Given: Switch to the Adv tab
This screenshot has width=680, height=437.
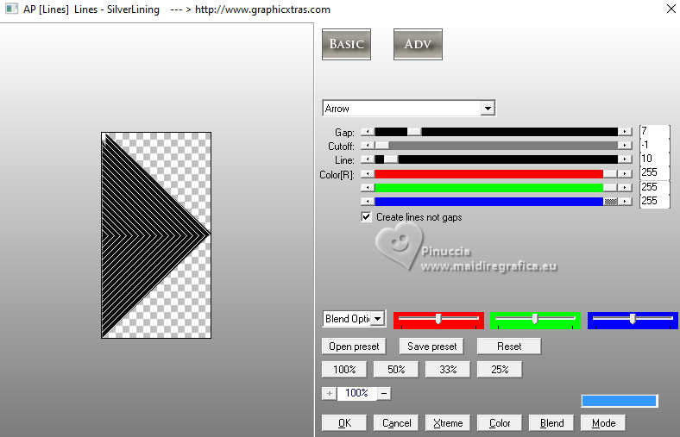Looking at the screenshot, I should pyautogui.click(x=418, y=44).
